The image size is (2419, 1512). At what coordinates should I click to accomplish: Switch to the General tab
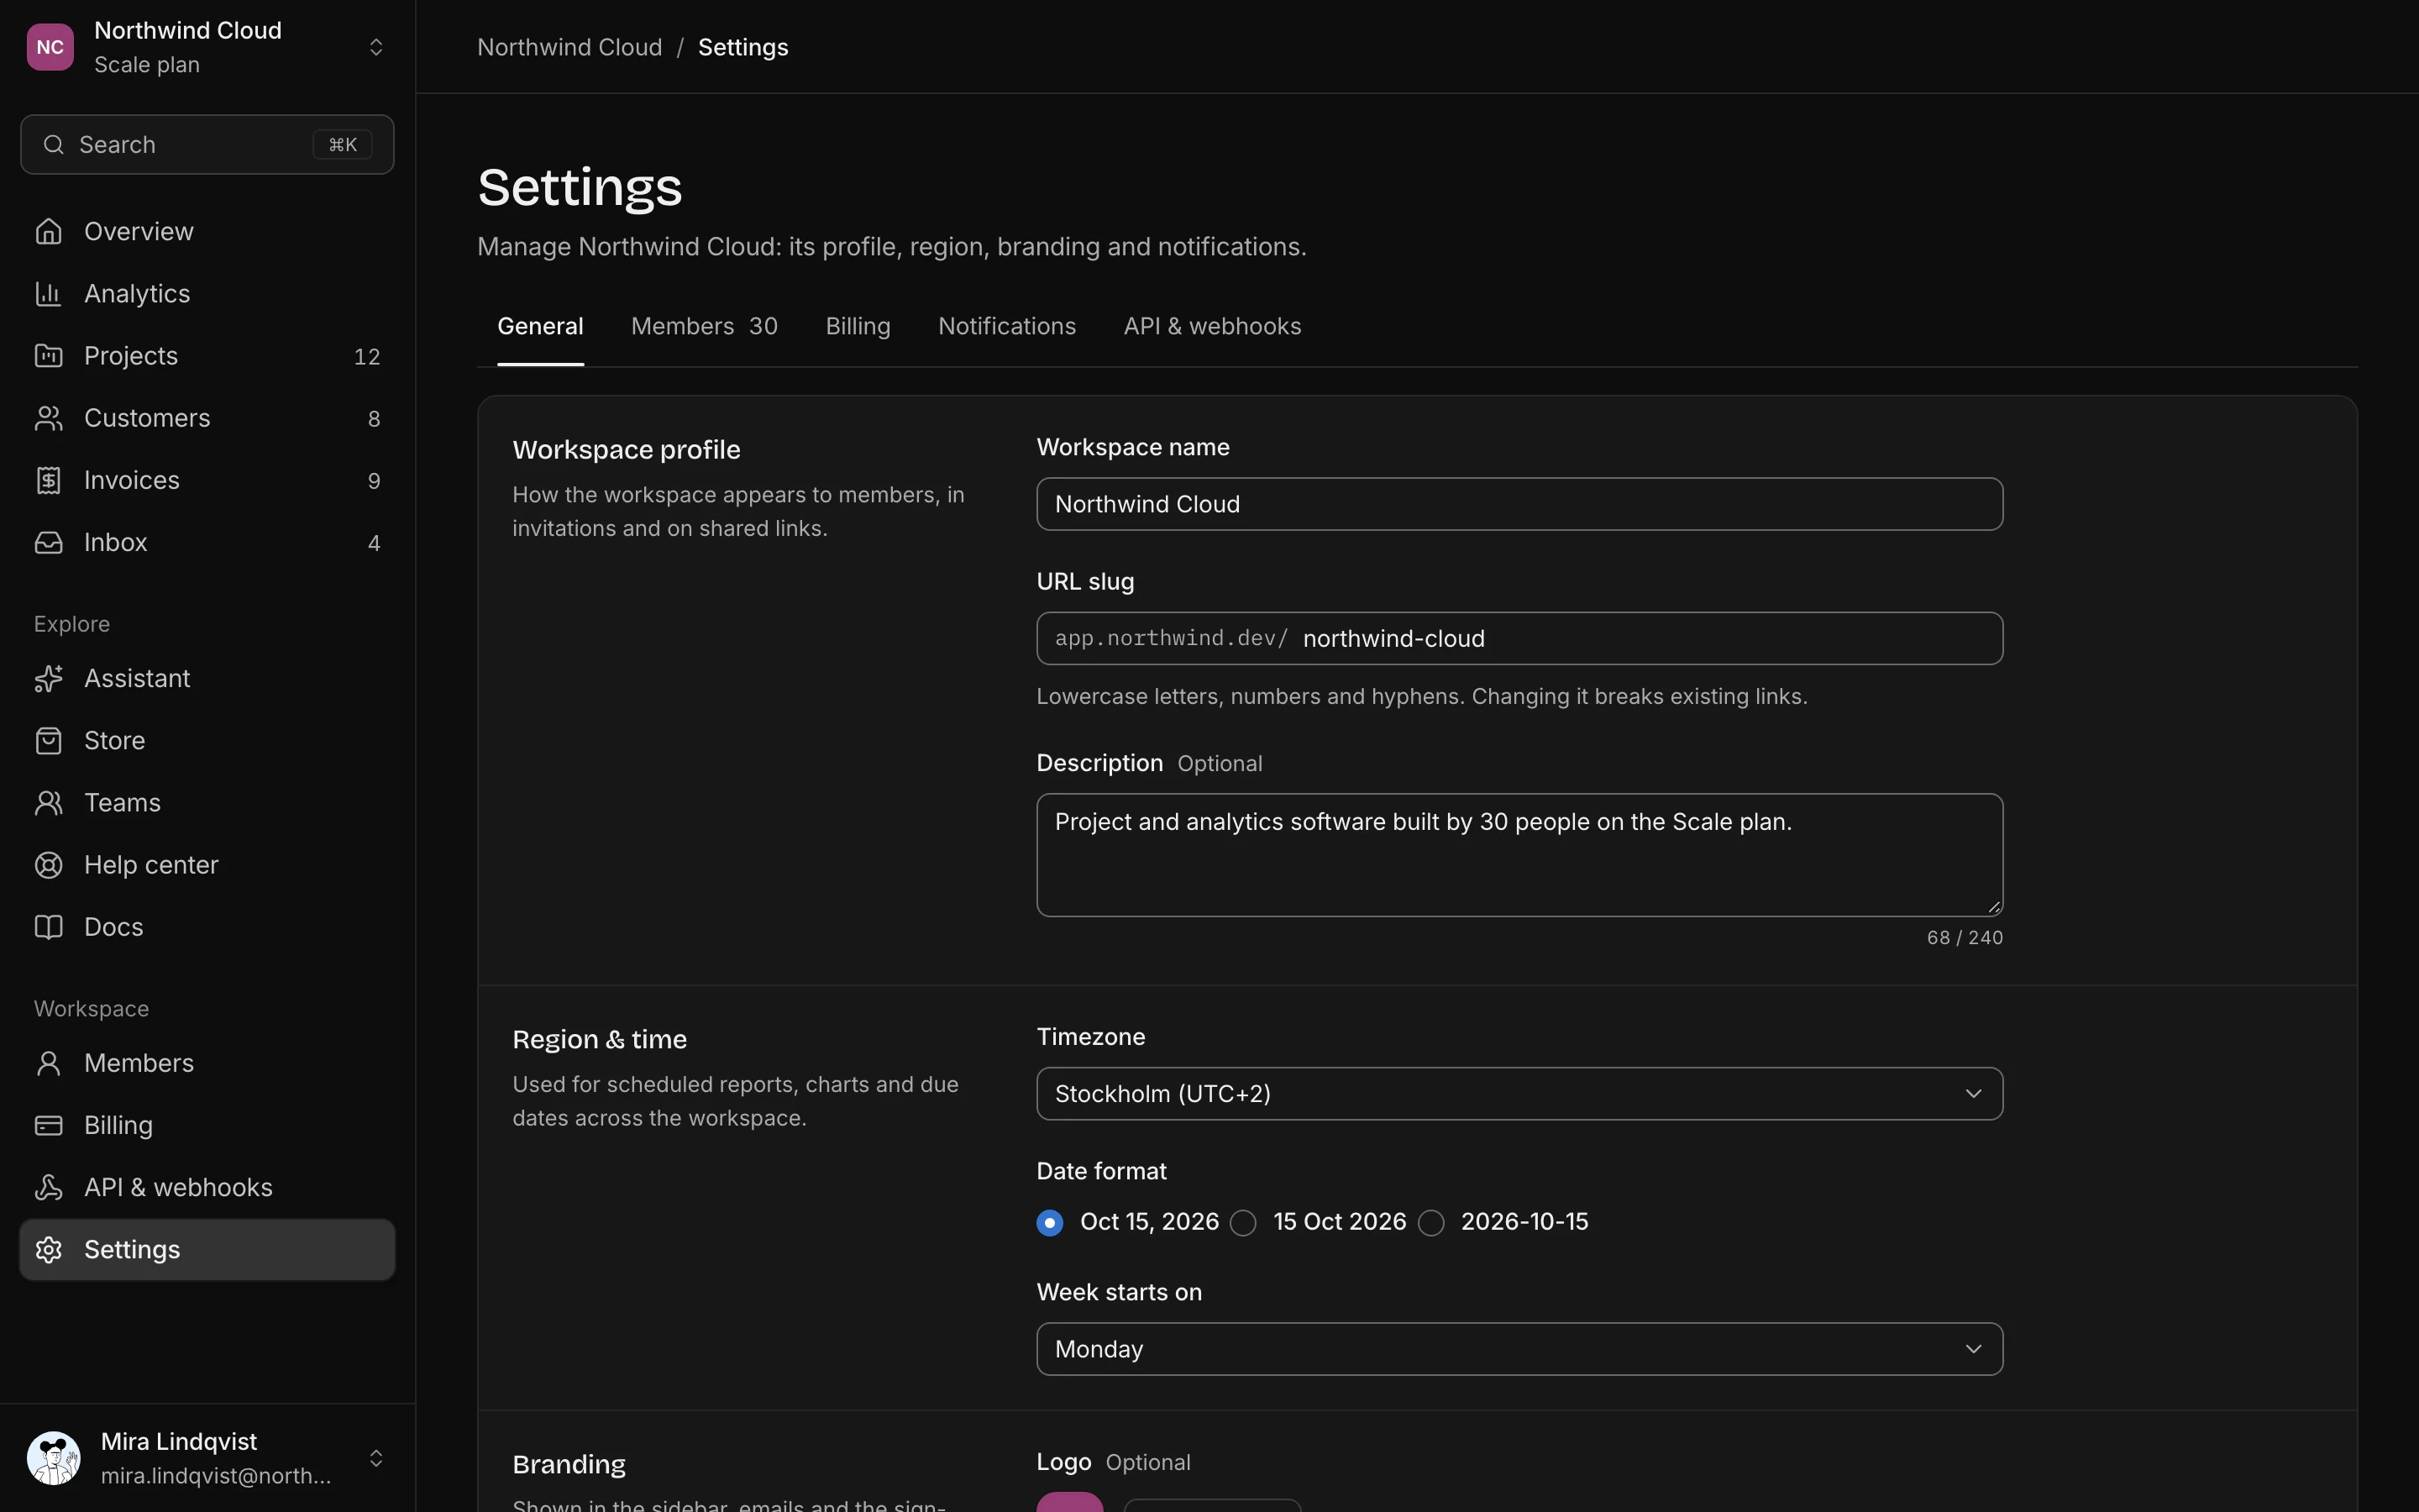(x=541, y=326)
